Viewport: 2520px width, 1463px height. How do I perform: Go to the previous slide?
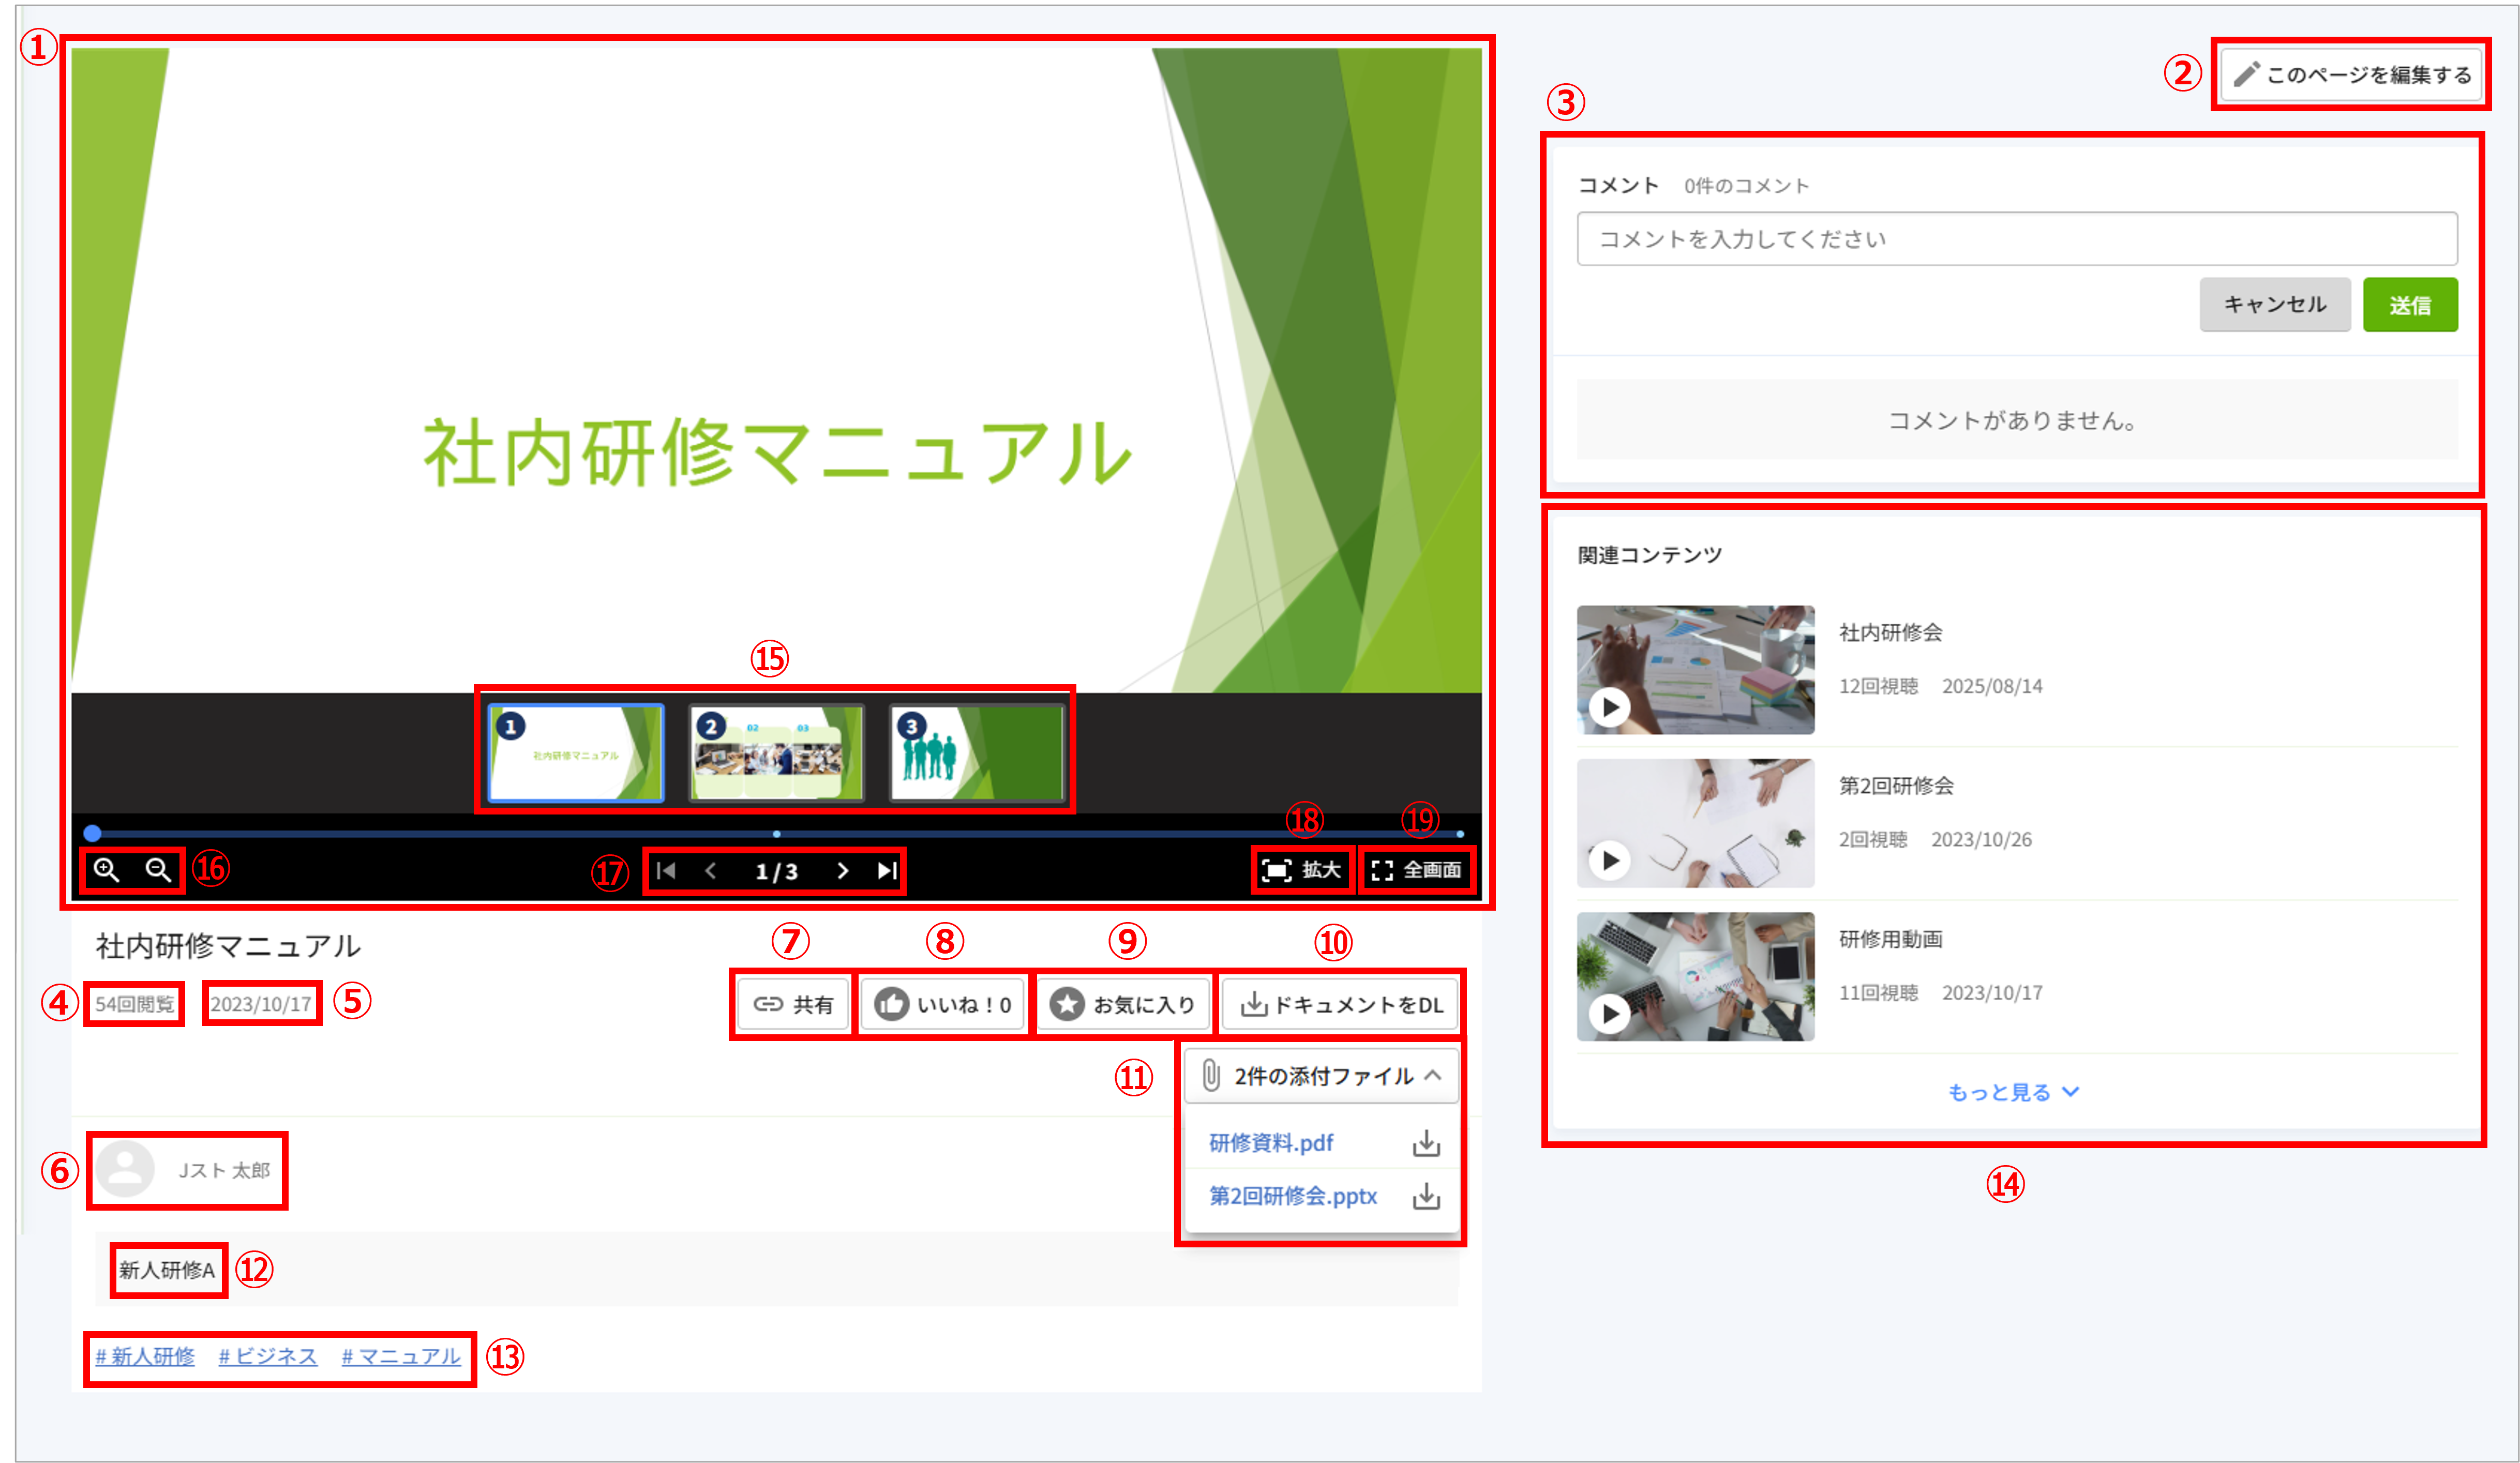[711, 871]
